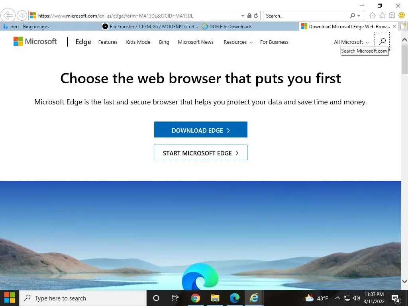Click the Windows taskbar search box
Image resolution: width=408 pixels, height=306 pixels.
pyautogui.click(x=83, y=298)
